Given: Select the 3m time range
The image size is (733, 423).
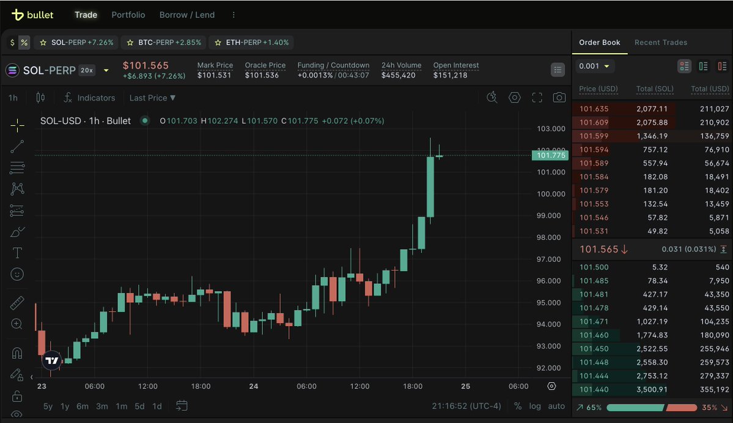Looking at the screenshot, I should (102, 406).
